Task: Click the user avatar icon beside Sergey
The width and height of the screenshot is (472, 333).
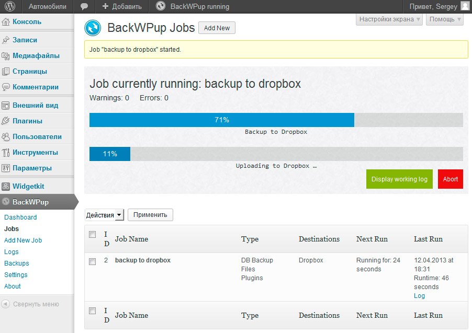Action: point(465,6)
